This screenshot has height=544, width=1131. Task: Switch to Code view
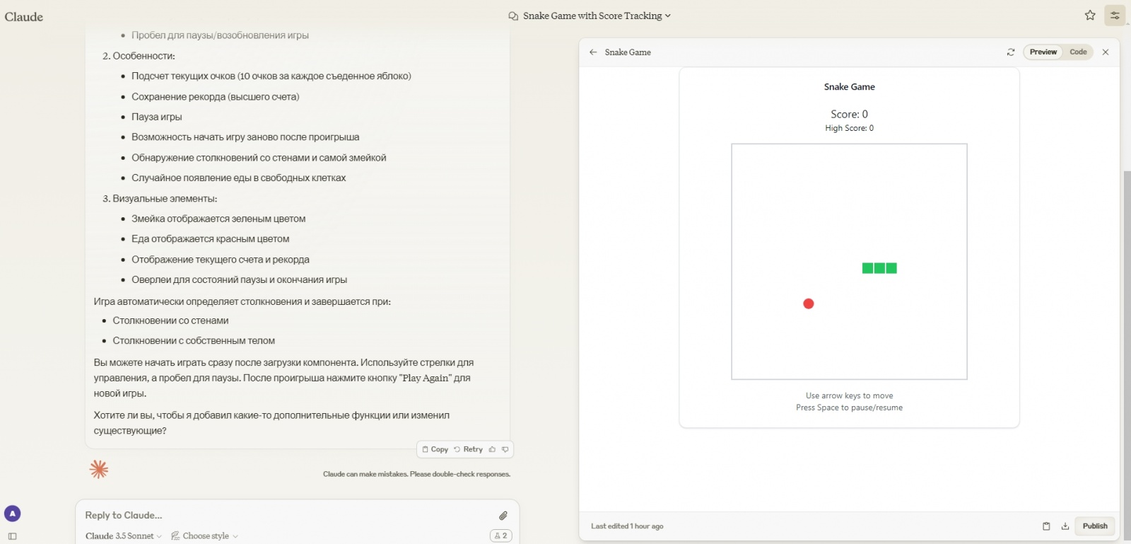pos(1078,52)
